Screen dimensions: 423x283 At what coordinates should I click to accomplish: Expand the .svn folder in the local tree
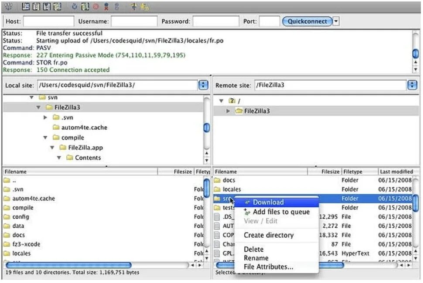[45, 118]
